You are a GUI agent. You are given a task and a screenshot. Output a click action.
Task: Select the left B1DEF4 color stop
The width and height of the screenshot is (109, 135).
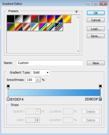tap(8, 99)
